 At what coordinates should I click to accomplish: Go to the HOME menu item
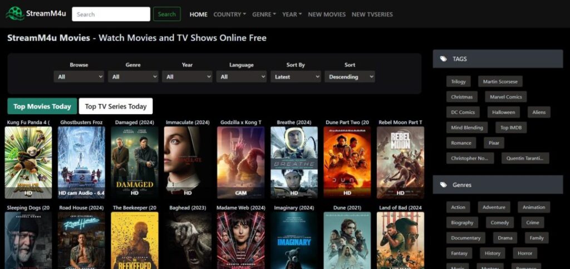(199, 14)
